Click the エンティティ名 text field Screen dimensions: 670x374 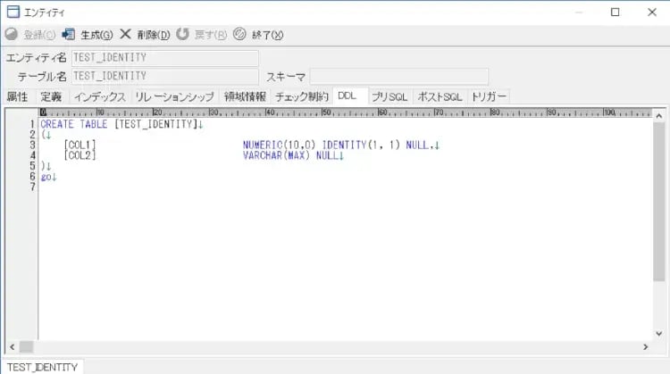point(164,58)
